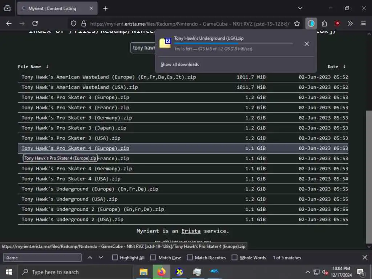The image size is (372, 279).
Task: Open the notification center icon
Action: 361,272
